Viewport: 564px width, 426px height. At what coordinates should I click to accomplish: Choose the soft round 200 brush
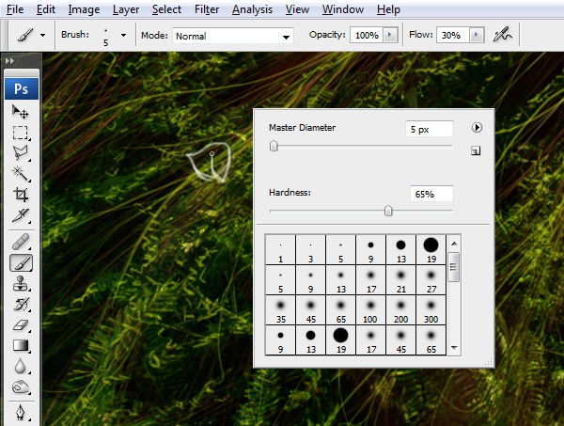tap(400, 310)
